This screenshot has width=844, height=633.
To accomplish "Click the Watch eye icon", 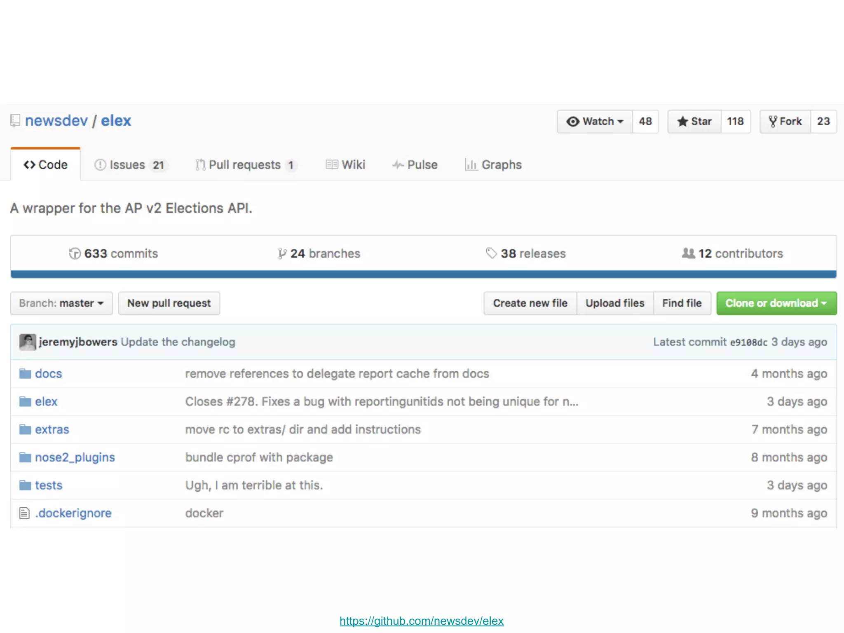I will [573, 122].
